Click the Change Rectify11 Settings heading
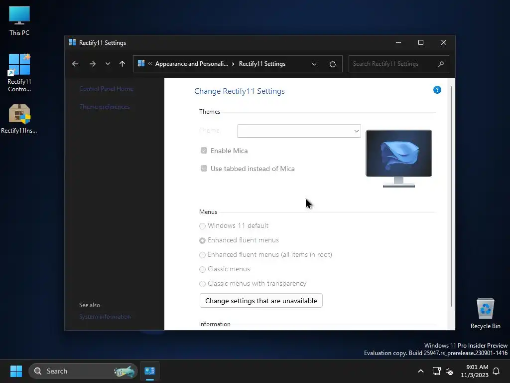The image size is (510, 383). point(240,91)
